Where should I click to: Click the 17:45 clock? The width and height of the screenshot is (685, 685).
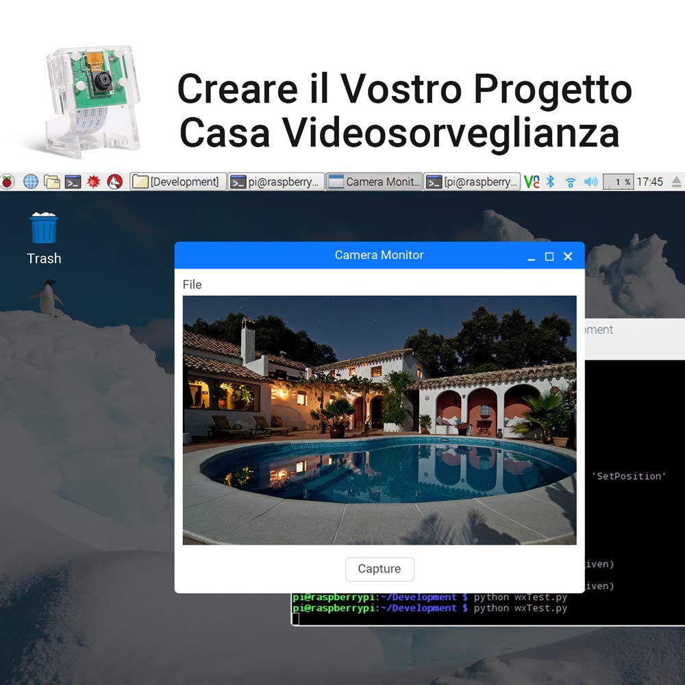[649, 182]
